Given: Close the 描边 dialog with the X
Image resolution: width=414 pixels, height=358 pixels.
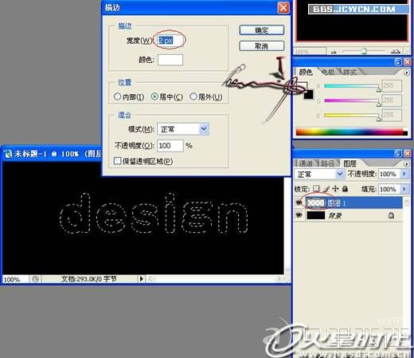Looking at the screenshot, I should (283, 7).
